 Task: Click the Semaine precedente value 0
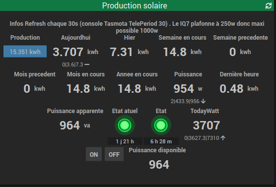point(232,52)
